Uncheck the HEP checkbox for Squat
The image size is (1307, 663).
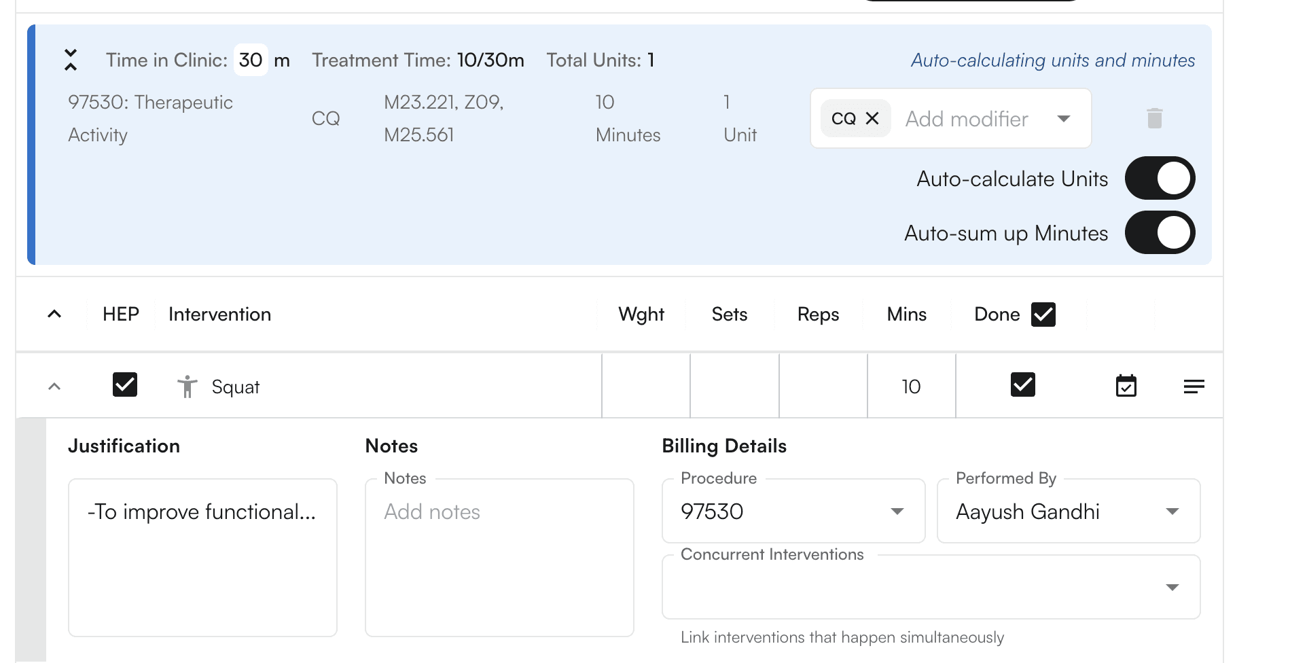tap(125, 385)
